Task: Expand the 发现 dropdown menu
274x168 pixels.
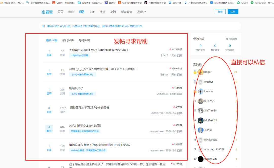Action: click(x=141, y=12)
